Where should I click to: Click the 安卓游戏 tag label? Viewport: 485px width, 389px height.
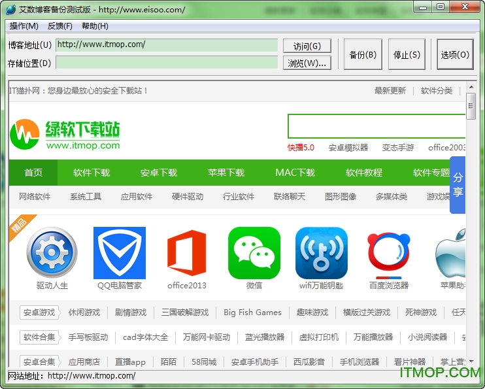click(x=39, y=313)
